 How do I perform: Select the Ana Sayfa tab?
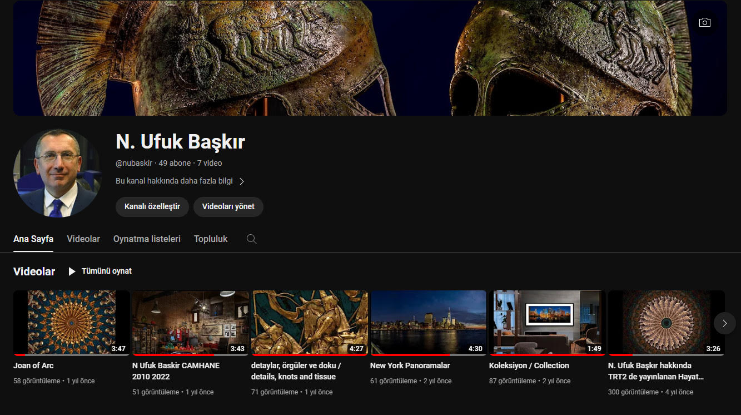click(x=33, y=239)
